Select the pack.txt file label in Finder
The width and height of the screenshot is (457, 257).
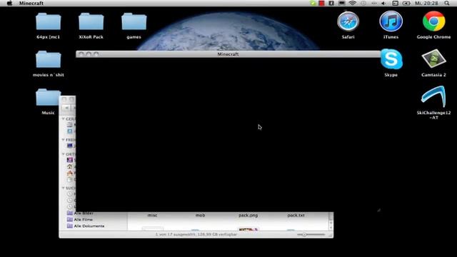pyautogui.click(x=296, y=216)
